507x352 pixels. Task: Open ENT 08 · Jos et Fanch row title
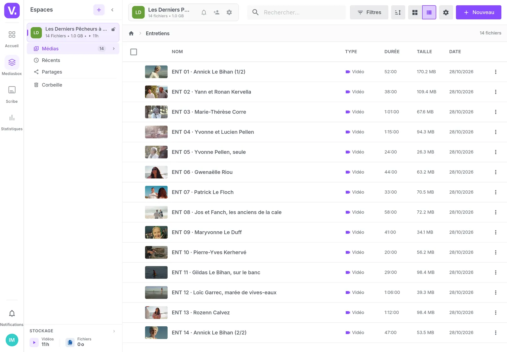pos(227,212)
